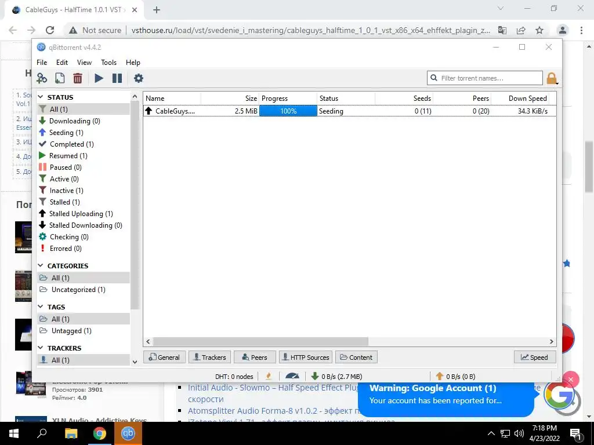Image resolution: width=594 pixels, height=445 pixels.
Task: Click the sidebar scroll down arrow
Action: coord(135,362)
